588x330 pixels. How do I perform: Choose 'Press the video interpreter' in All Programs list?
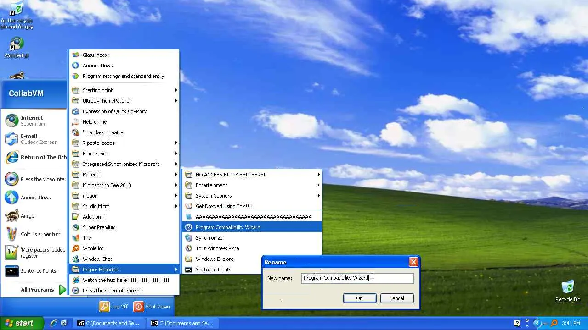click(124, 291)
